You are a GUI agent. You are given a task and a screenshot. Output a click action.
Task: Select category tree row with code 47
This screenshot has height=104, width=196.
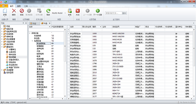[46, 46]
